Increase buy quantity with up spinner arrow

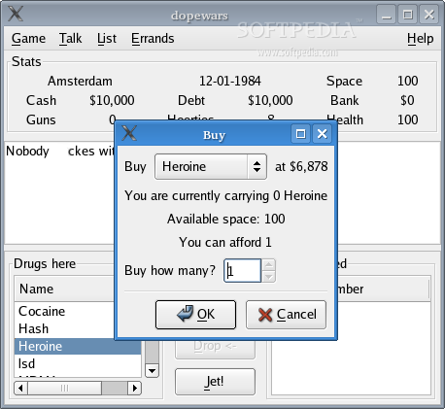coord(268,265)
